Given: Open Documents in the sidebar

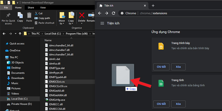Looking at the screenshot, I should pyautogui.click(x=16, y=73).
